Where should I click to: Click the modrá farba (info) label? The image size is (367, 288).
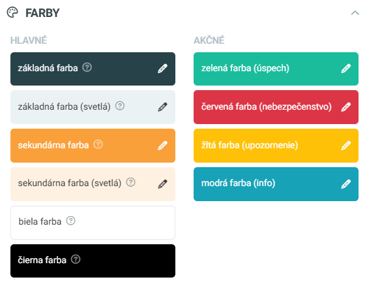(238, 183)
